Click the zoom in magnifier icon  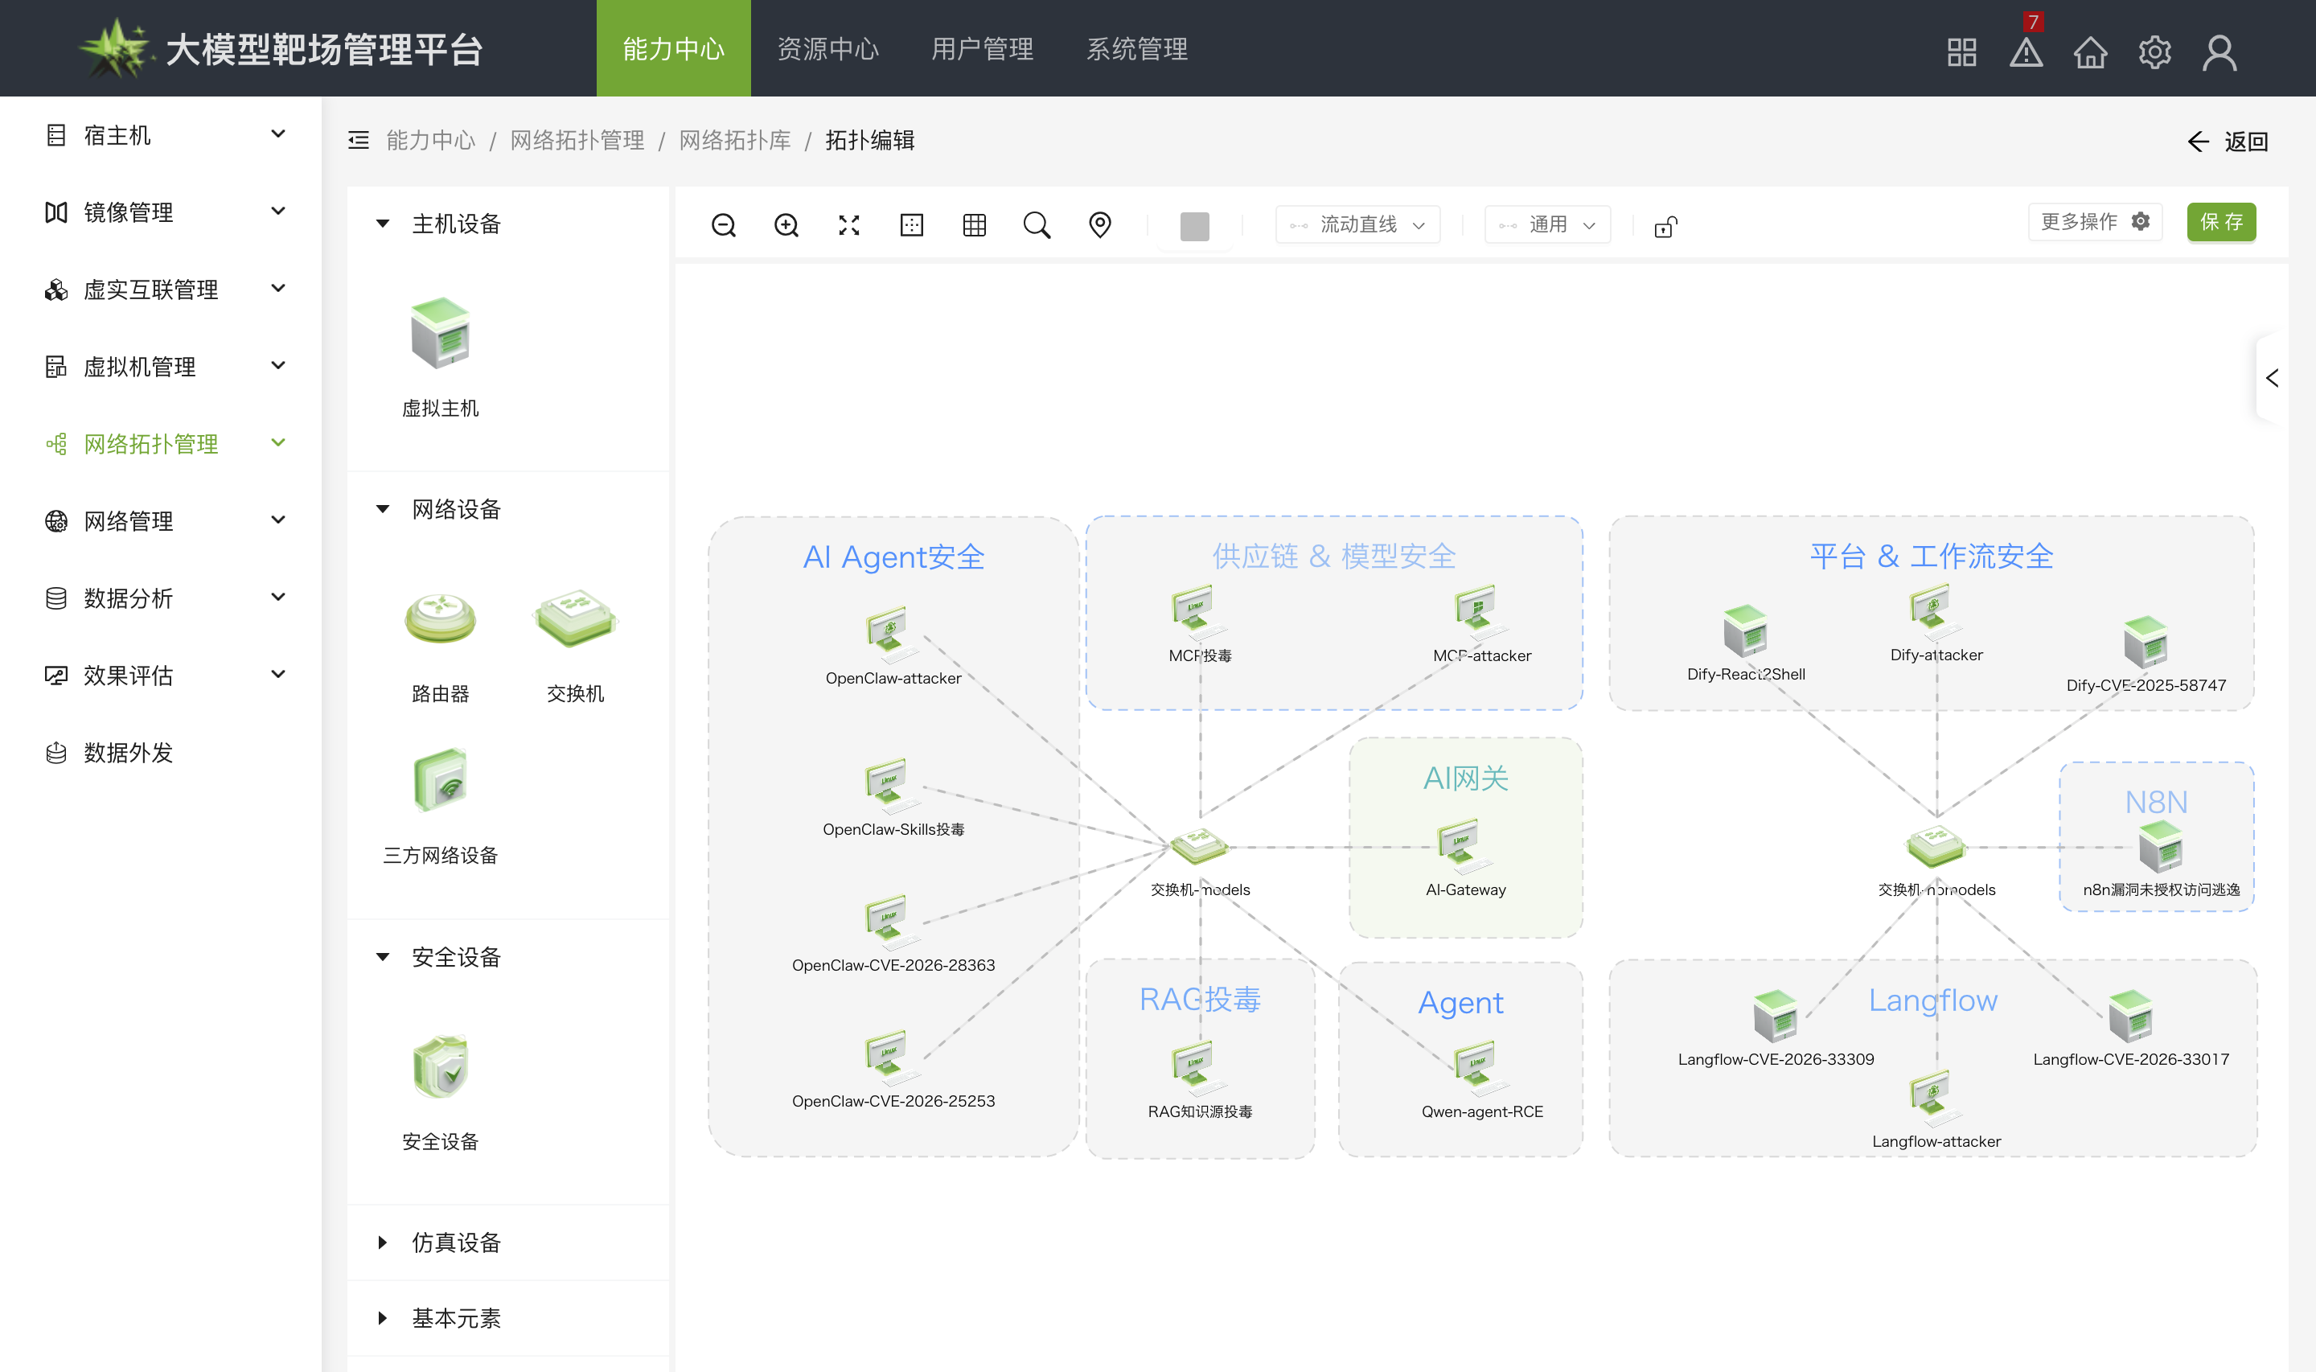click(x=786, y=224)
